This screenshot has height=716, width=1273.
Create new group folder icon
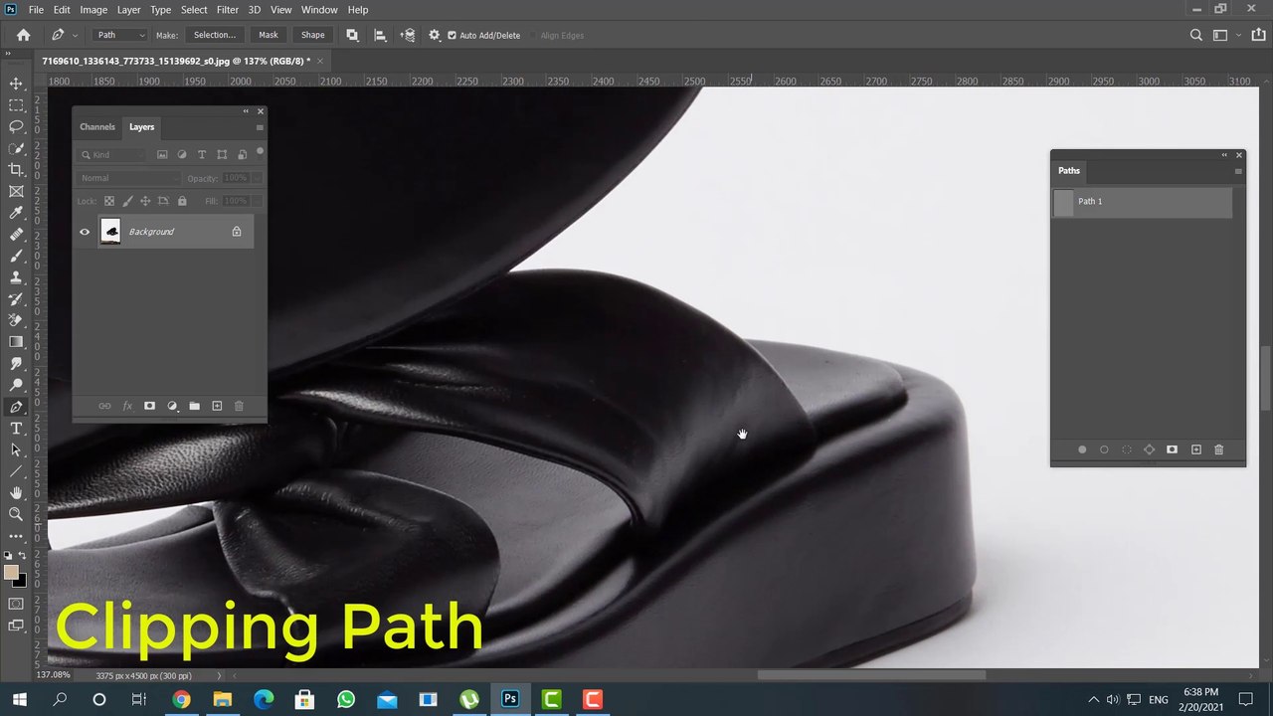194,406
